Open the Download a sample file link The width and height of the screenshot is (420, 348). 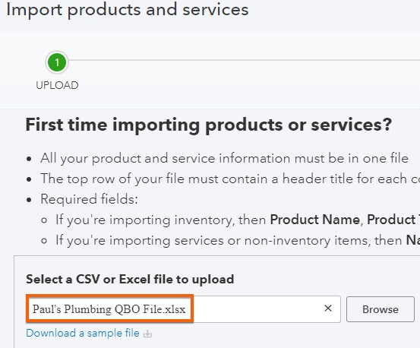[x=83, y=334]
